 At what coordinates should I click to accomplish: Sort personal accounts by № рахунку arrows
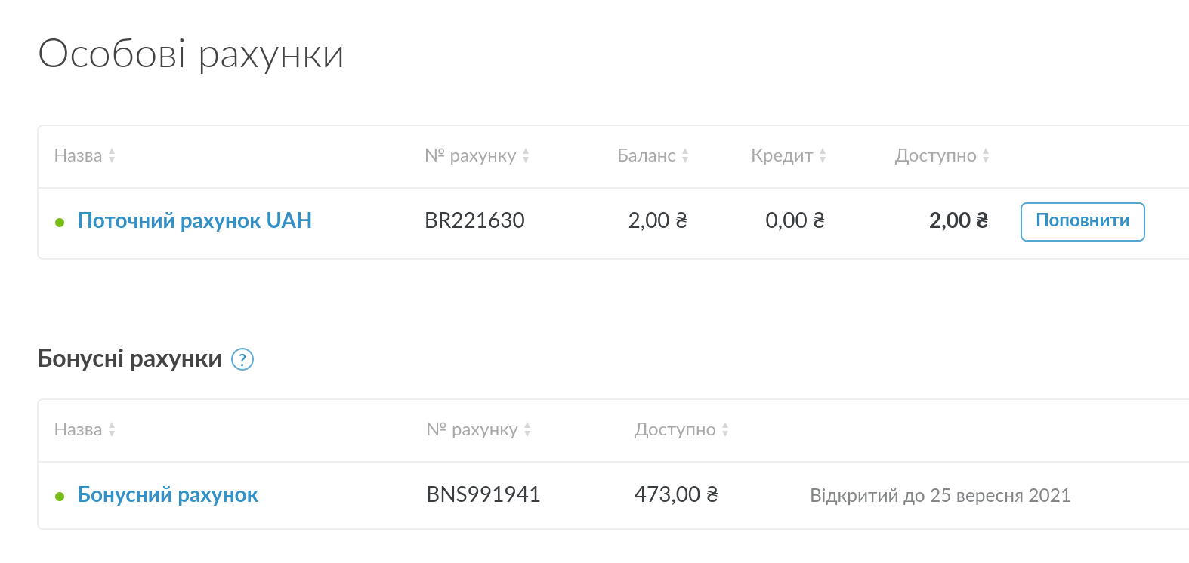click(x=526, y=156)
